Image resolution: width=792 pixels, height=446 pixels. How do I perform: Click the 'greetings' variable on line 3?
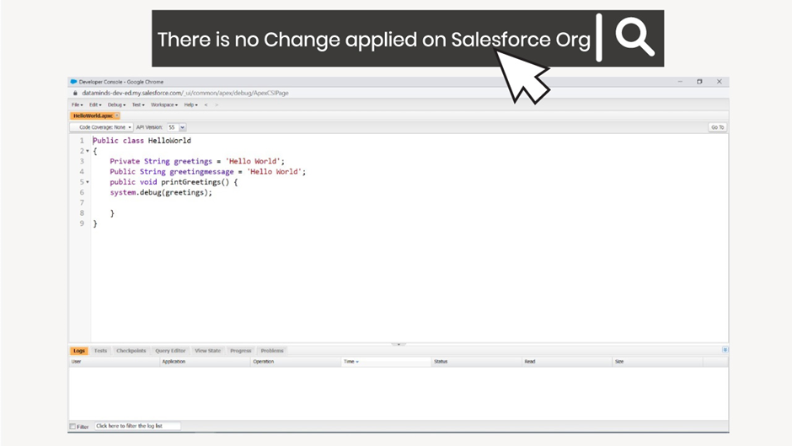tap(193, 161)
